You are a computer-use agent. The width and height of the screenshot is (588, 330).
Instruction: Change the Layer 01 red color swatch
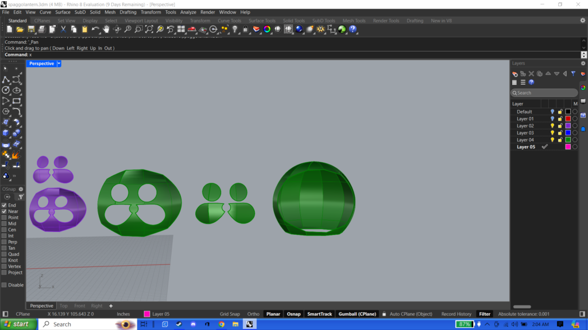pyautogui.click(x=568, y=119)
